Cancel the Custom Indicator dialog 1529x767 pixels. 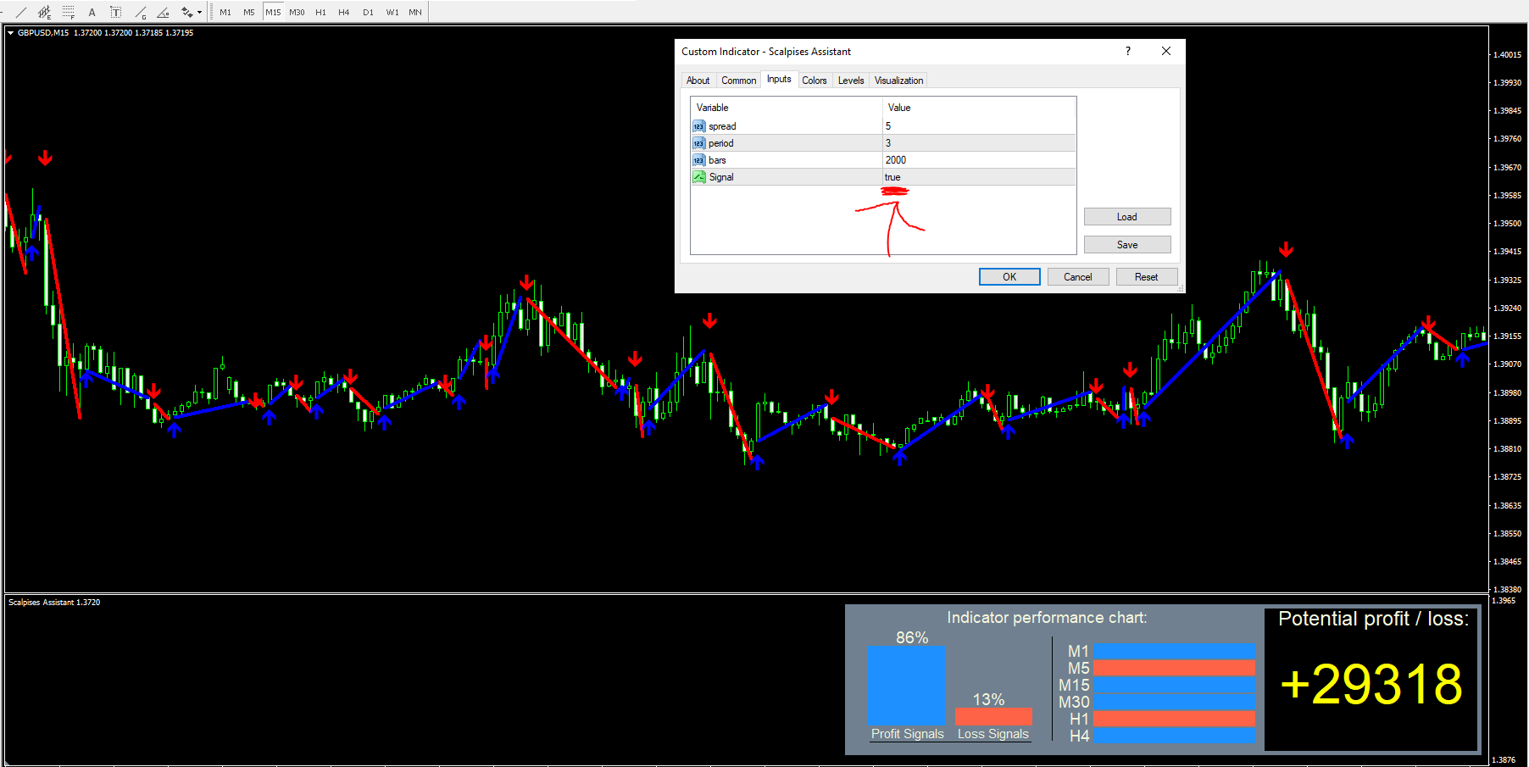1078,277
